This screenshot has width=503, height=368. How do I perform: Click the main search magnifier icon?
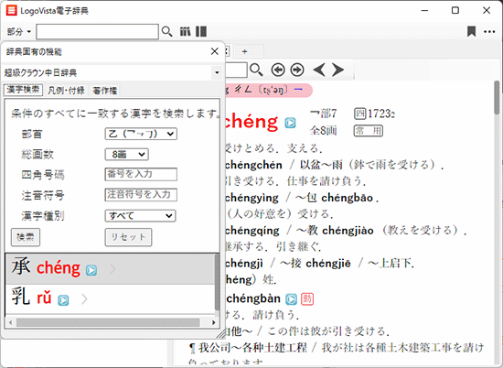(166, 31)
